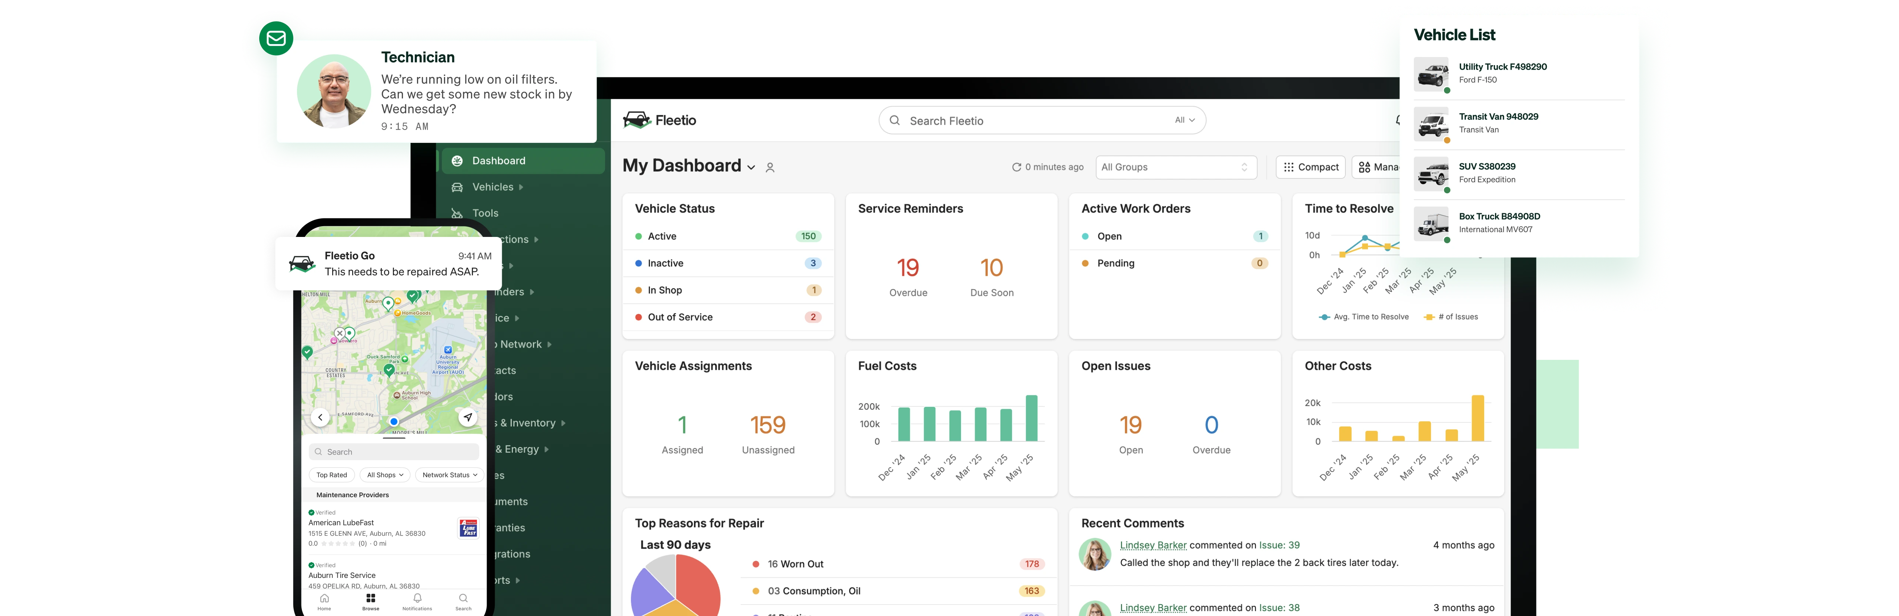Open the My Dashboard title dropdown
The height and width of the screenshot is (616, 1899).
[x=751, y=167]
